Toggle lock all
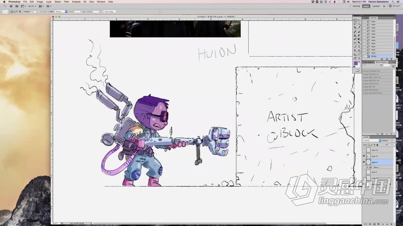The height and width of the screenshot is (226, 403). point(377,145)
